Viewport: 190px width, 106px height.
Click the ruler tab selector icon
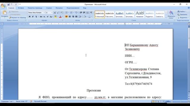(x=2, y=24)
